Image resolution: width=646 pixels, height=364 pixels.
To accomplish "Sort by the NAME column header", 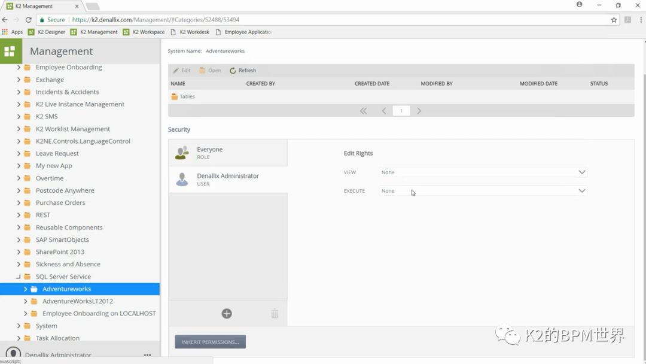I will click(178, 84).
